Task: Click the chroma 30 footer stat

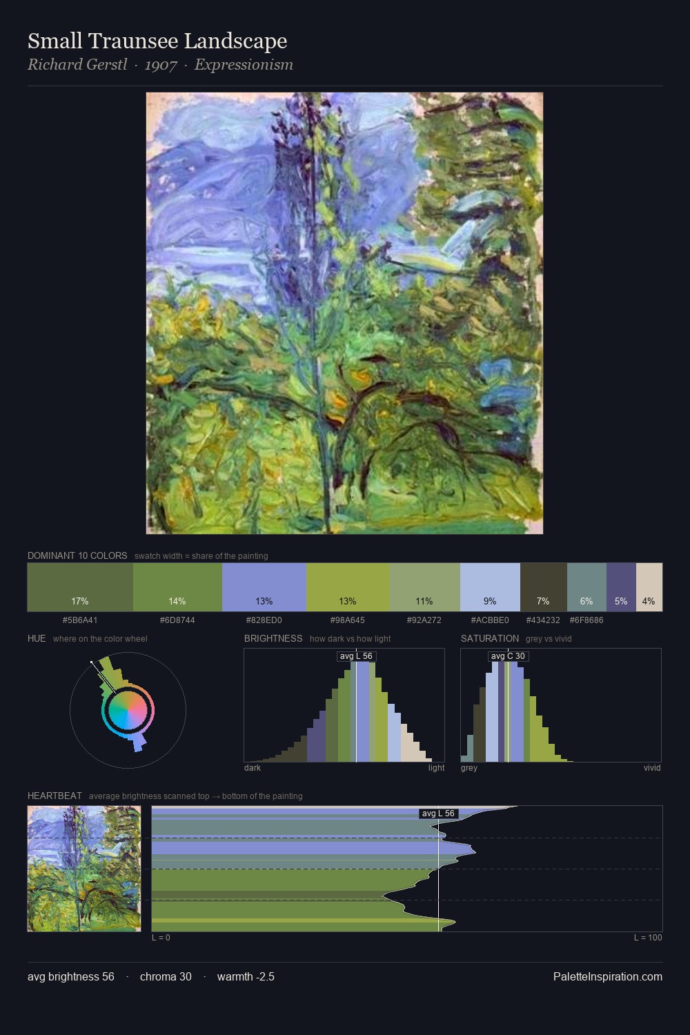Action: (166, 976)
